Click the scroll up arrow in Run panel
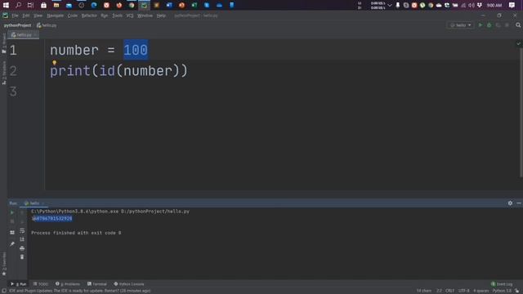 click(x=22, y=212)
